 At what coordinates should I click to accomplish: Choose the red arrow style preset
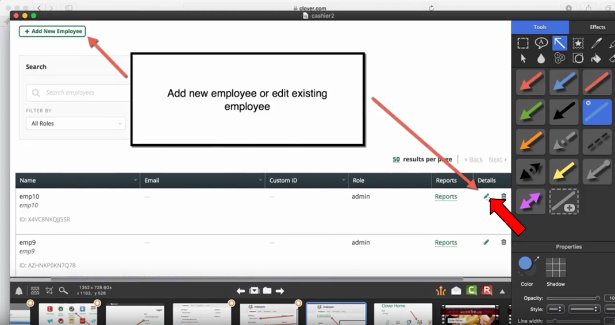[531, 82]
